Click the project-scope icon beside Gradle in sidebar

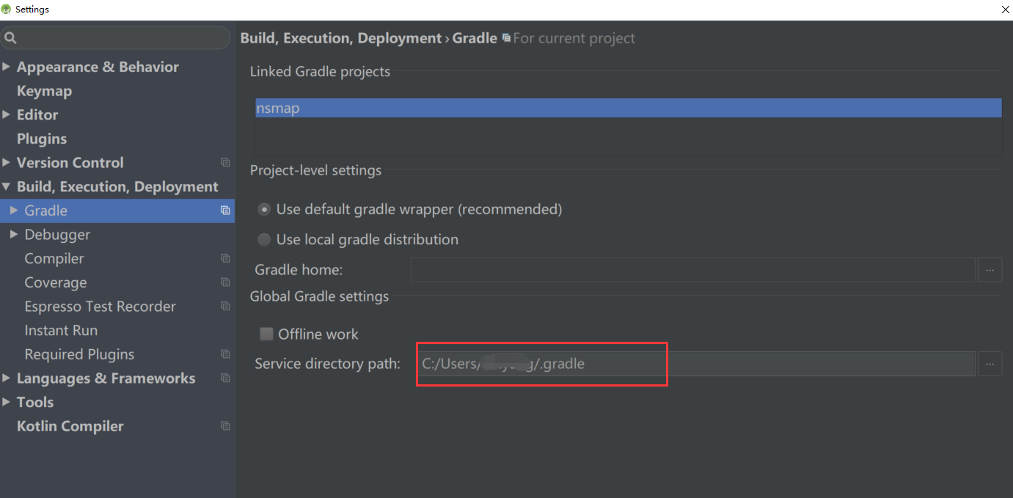[x=225, y=210]
